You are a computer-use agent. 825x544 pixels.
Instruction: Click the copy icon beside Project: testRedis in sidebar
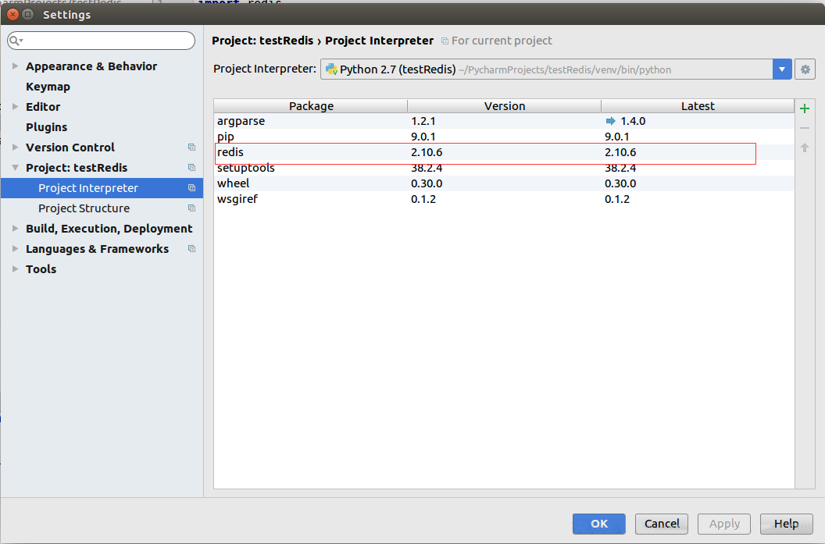point(191,168)
